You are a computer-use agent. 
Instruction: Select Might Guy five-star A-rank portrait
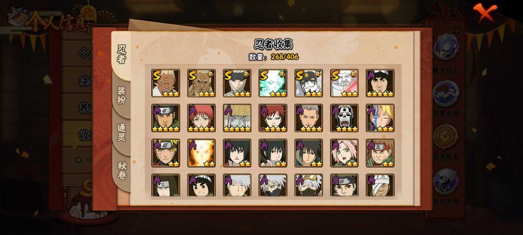pyautogui.click(x=380, y=83)
